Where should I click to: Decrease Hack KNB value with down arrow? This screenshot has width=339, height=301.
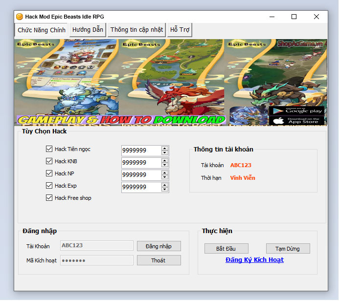tap(165, 165)
